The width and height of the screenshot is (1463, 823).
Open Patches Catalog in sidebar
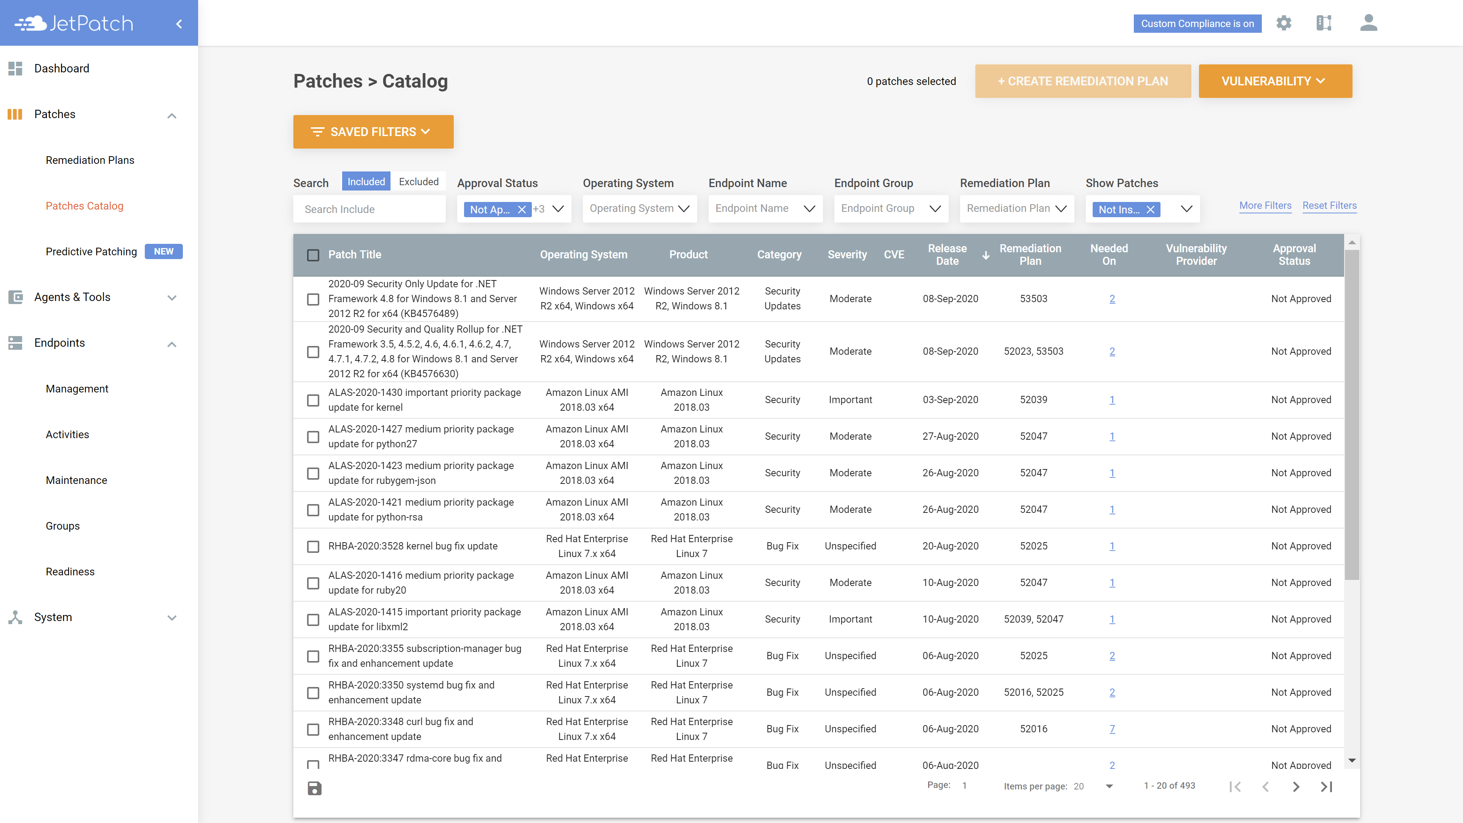pyautogui.click(x=84, y=206)
